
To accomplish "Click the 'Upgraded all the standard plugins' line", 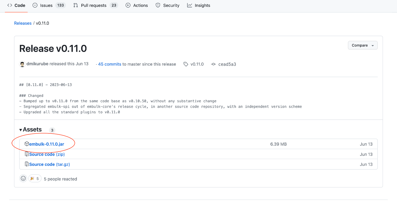I will coord(69,112).
